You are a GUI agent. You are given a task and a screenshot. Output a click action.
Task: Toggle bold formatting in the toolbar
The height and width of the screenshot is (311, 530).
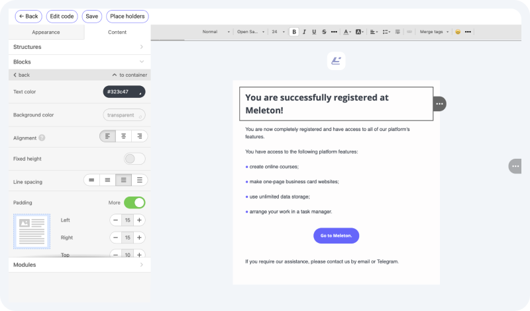pos(293,32)
